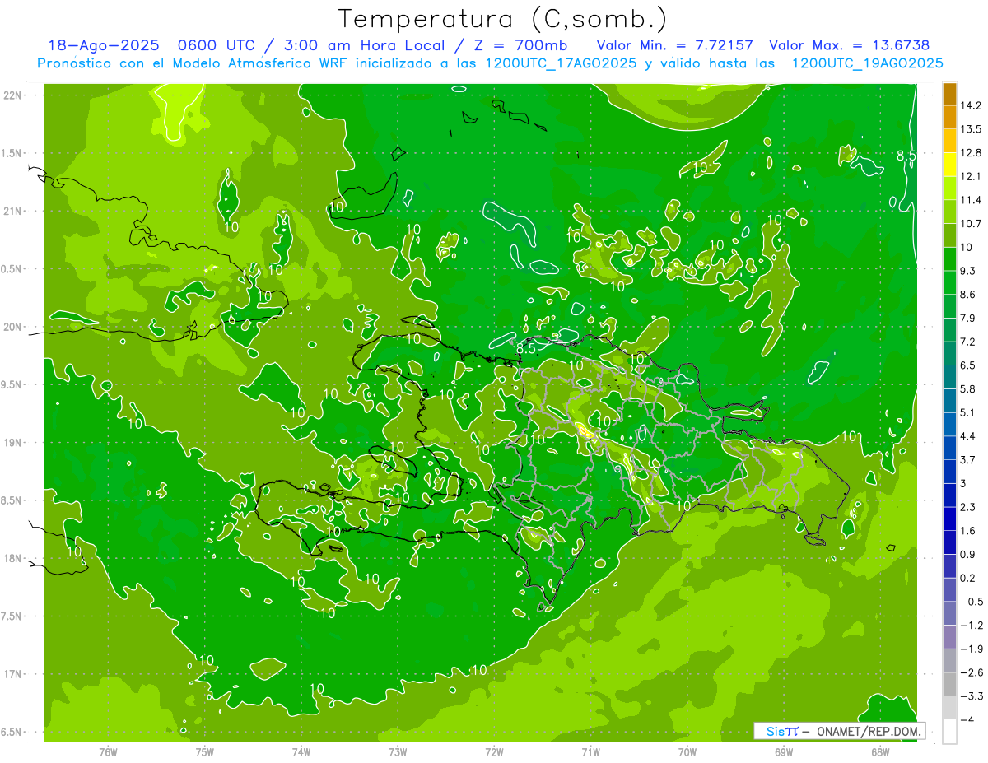Click the '19N' latitude axis label
Image resolution: width=988 pixels, height=763 pixels.
(13, 443)
